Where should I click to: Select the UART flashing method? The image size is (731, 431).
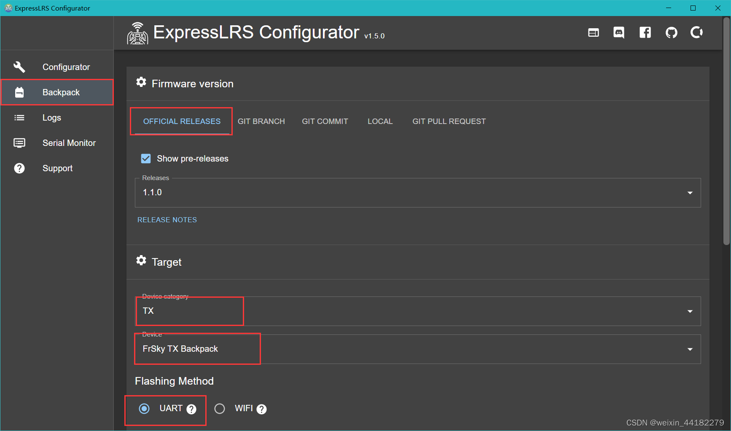click(144, 409)
